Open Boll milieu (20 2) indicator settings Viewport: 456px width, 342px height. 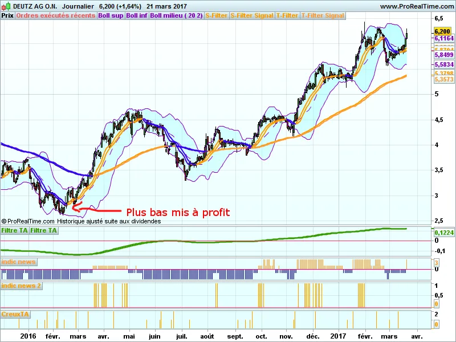176,15
